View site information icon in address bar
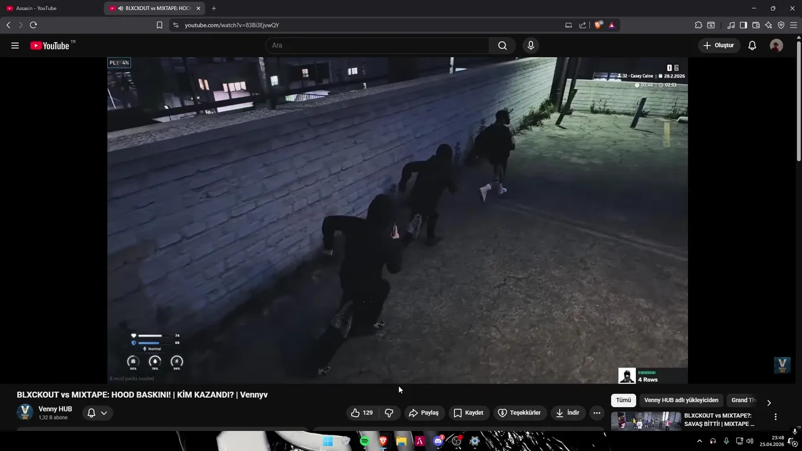 pos(175,25)
